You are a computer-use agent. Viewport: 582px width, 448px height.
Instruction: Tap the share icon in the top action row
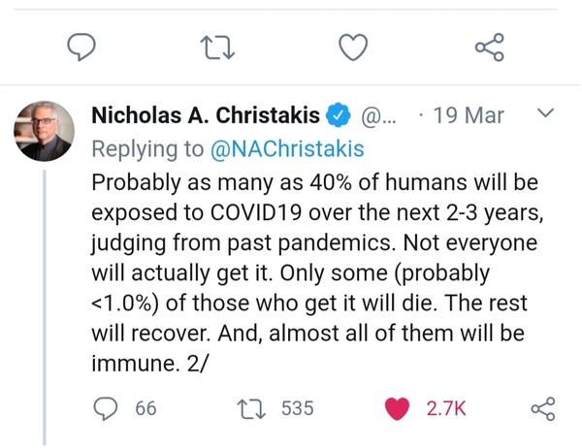(489, 47)
